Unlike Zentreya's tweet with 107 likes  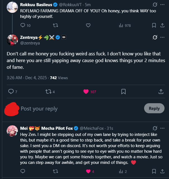point(86,91)
